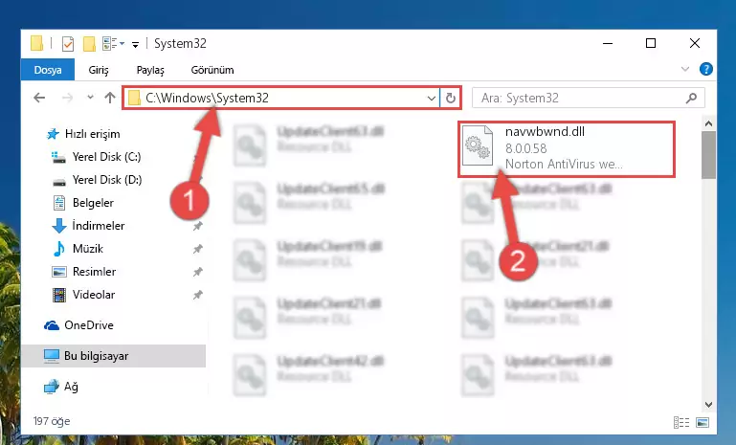The image size is (736, 445).
Task: Go forward with the right arrow
Action: [x=68, y=98]
